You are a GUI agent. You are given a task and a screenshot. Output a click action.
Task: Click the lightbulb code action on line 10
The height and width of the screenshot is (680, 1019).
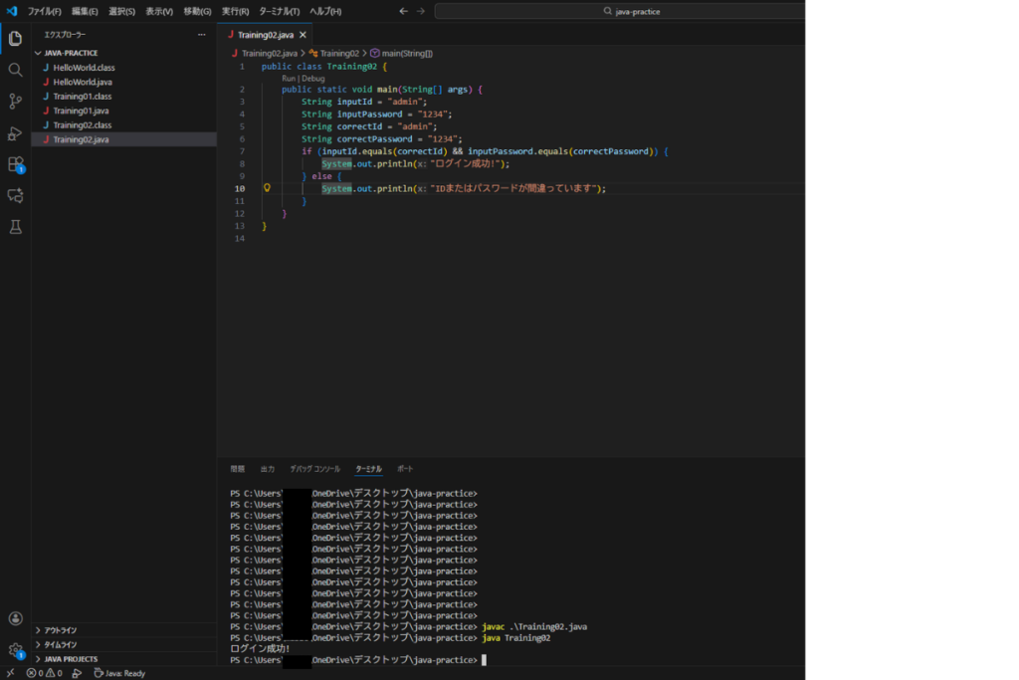click(x=267, y=188)
